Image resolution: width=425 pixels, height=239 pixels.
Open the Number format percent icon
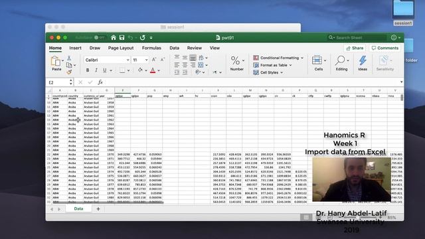[x=235, y=60]
